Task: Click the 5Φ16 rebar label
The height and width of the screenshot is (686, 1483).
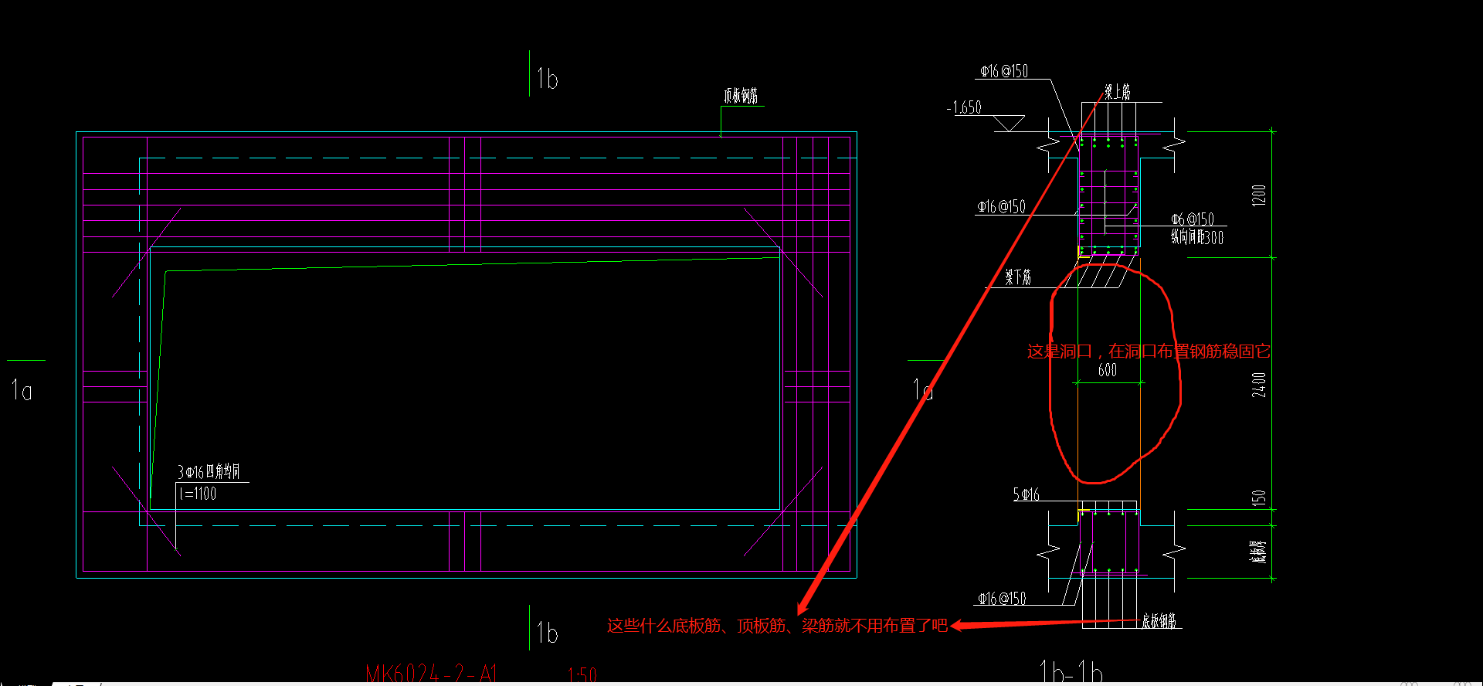Action: [x=1027, y=494]
